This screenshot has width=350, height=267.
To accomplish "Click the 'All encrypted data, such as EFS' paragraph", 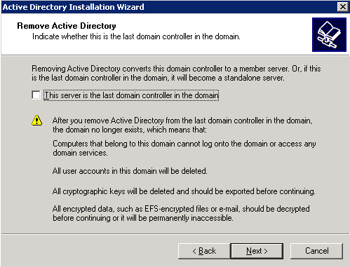I will pyautogui.click(x=181, y=213).
